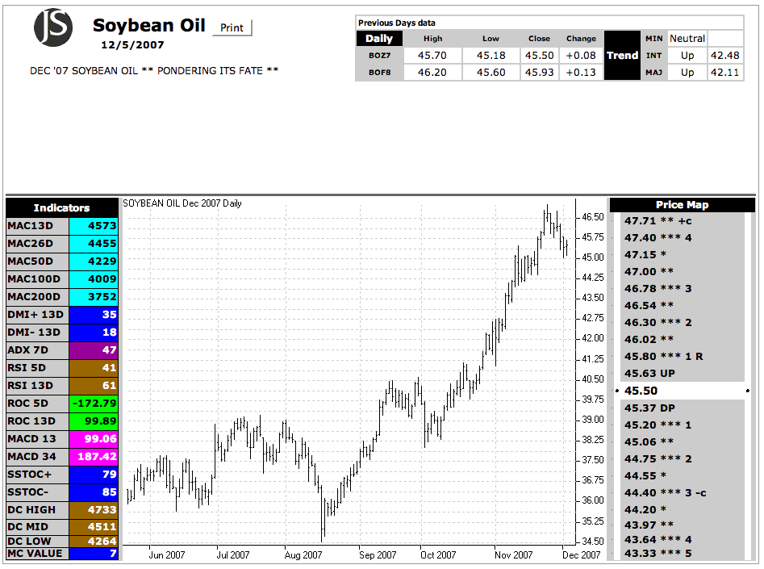
Task: Click the Indicators panel header
Action: 62,208
